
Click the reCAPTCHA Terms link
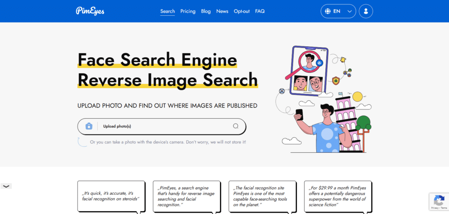click(444, 208)
